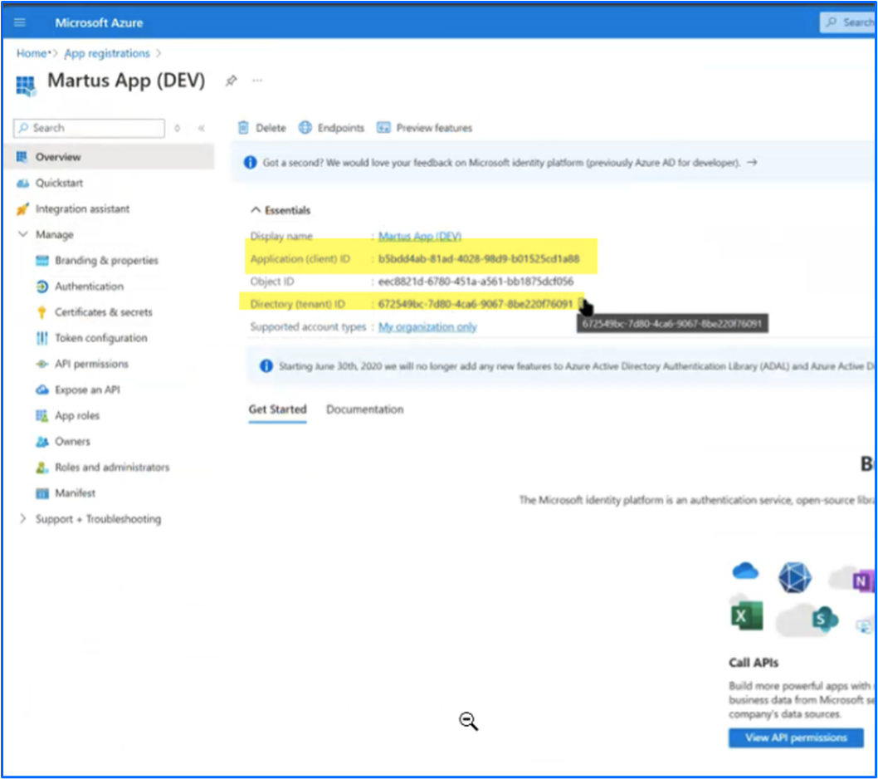Open Token configuration
The height and width of the screenshot is (779, 878).
(x=100, y=338)
